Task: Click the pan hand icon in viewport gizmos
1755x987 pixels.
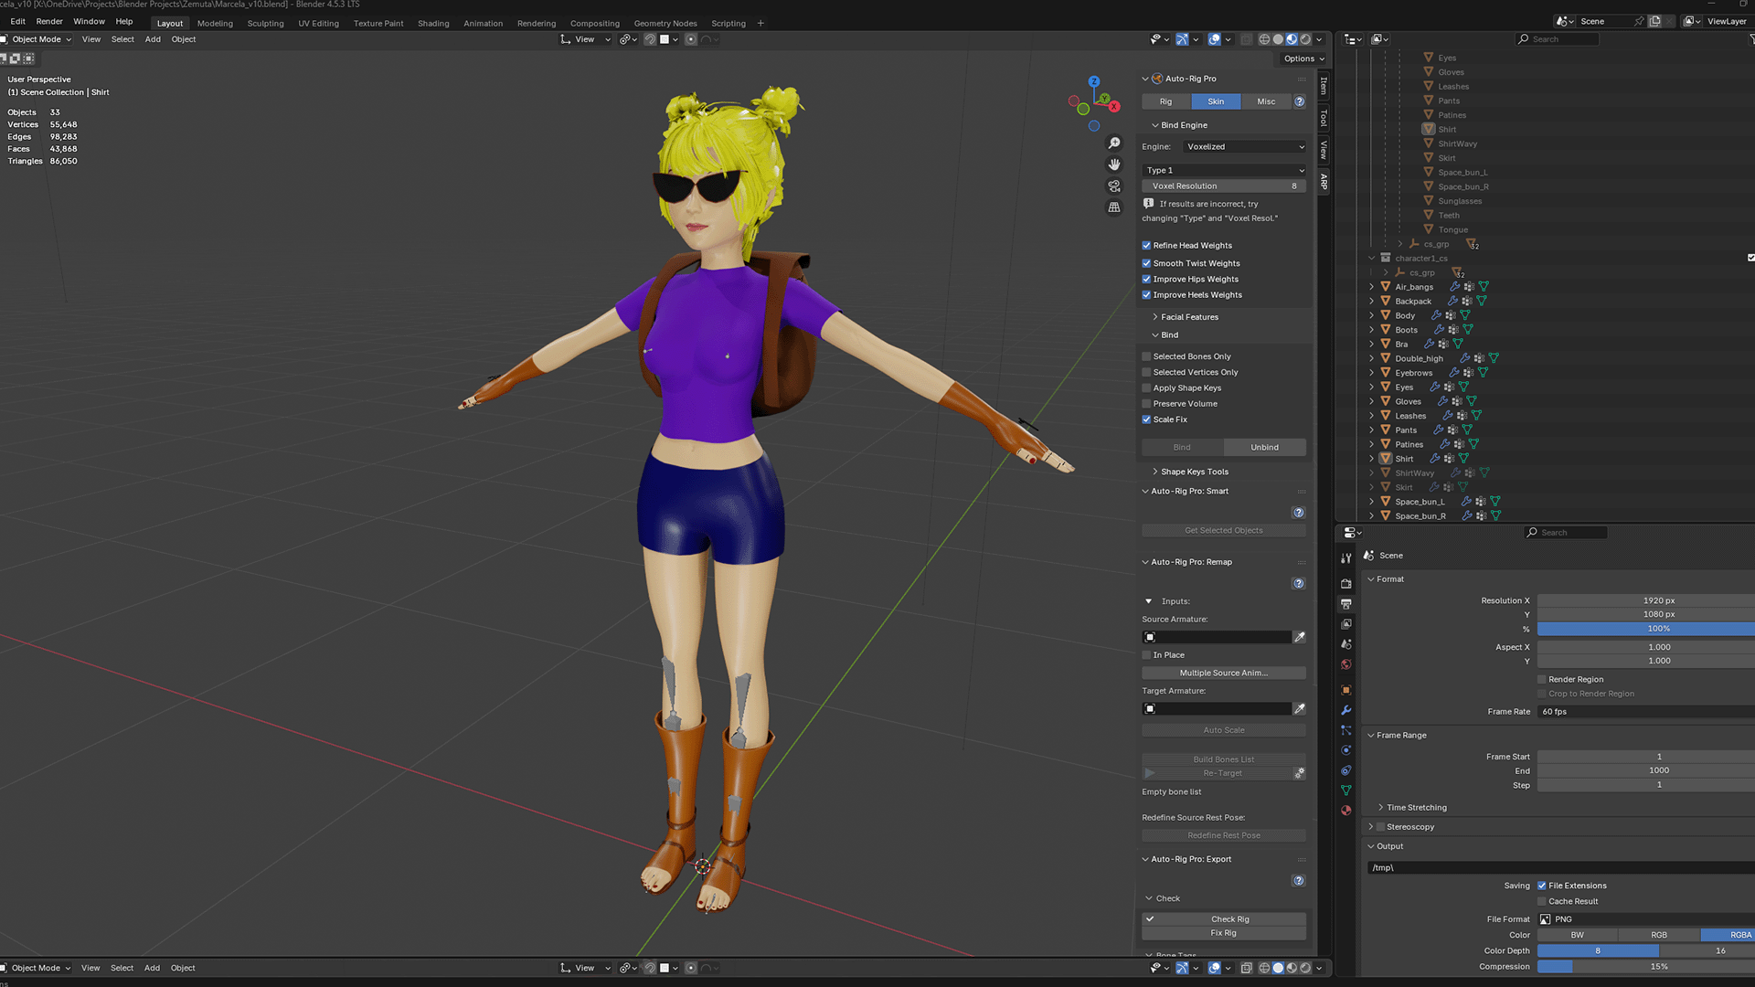Action: [1114, 164]
